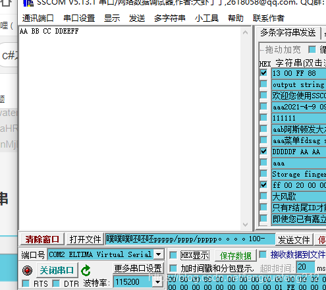
Task: Uncheck HEX box for 'DDDDDF AA AA' row
Action: click(263, 151)
